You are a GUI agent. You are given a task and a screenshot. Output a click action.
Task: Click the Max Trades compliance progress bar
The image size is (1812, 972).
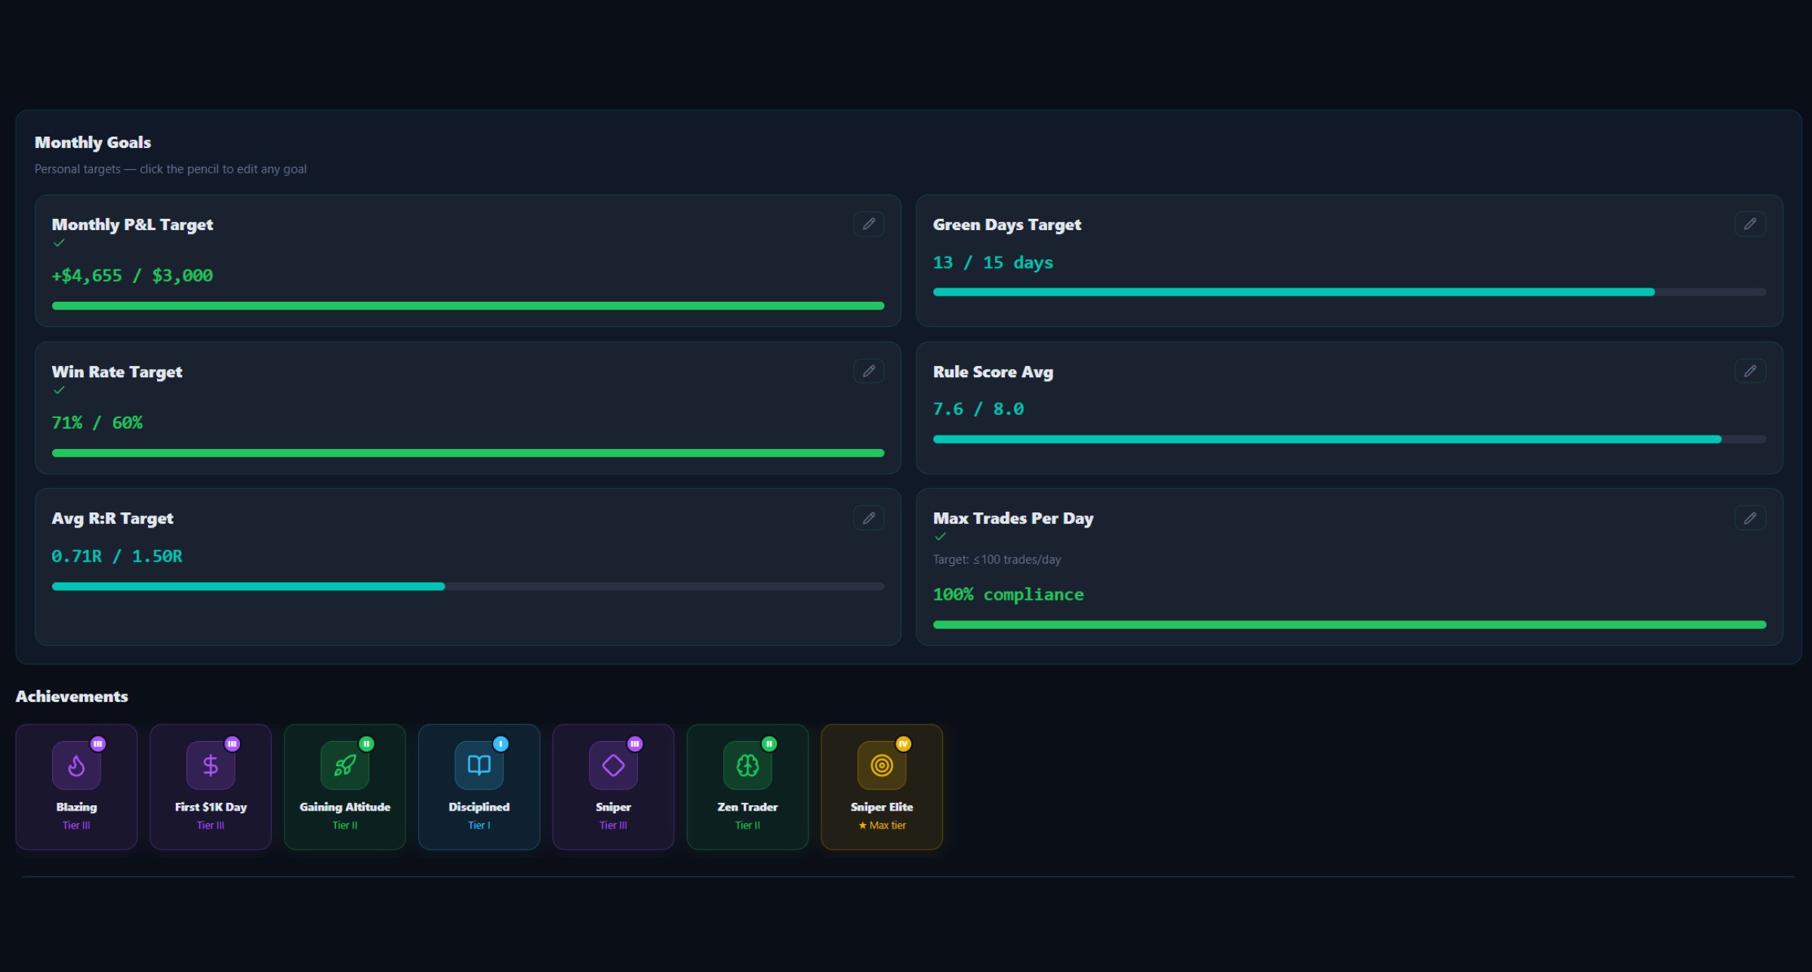pos(1349,625)
